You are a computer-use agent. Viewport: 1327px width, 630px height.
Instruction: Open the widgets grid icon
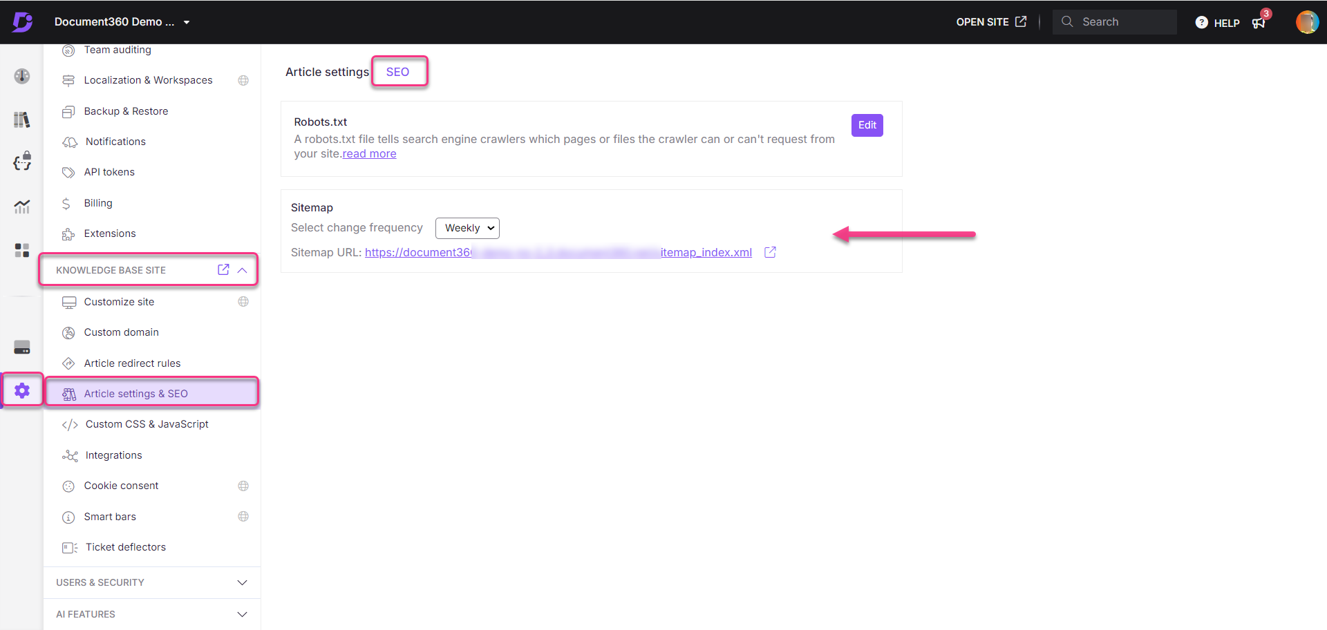coord(22,250)
